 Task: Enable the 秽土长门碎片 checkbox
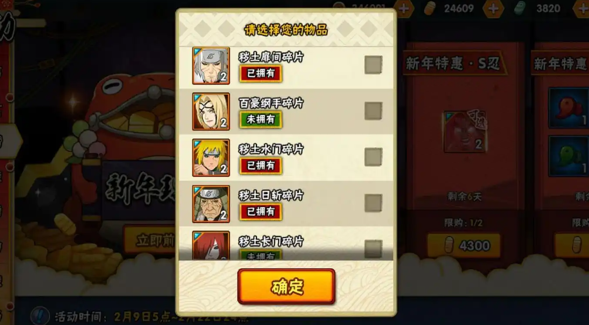click(373, 249)
